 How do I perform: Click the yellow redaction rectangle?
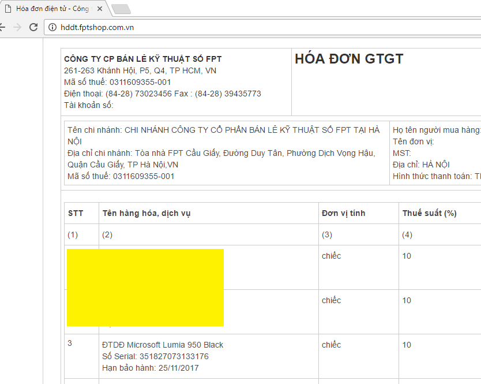click(x=145, y=287)
